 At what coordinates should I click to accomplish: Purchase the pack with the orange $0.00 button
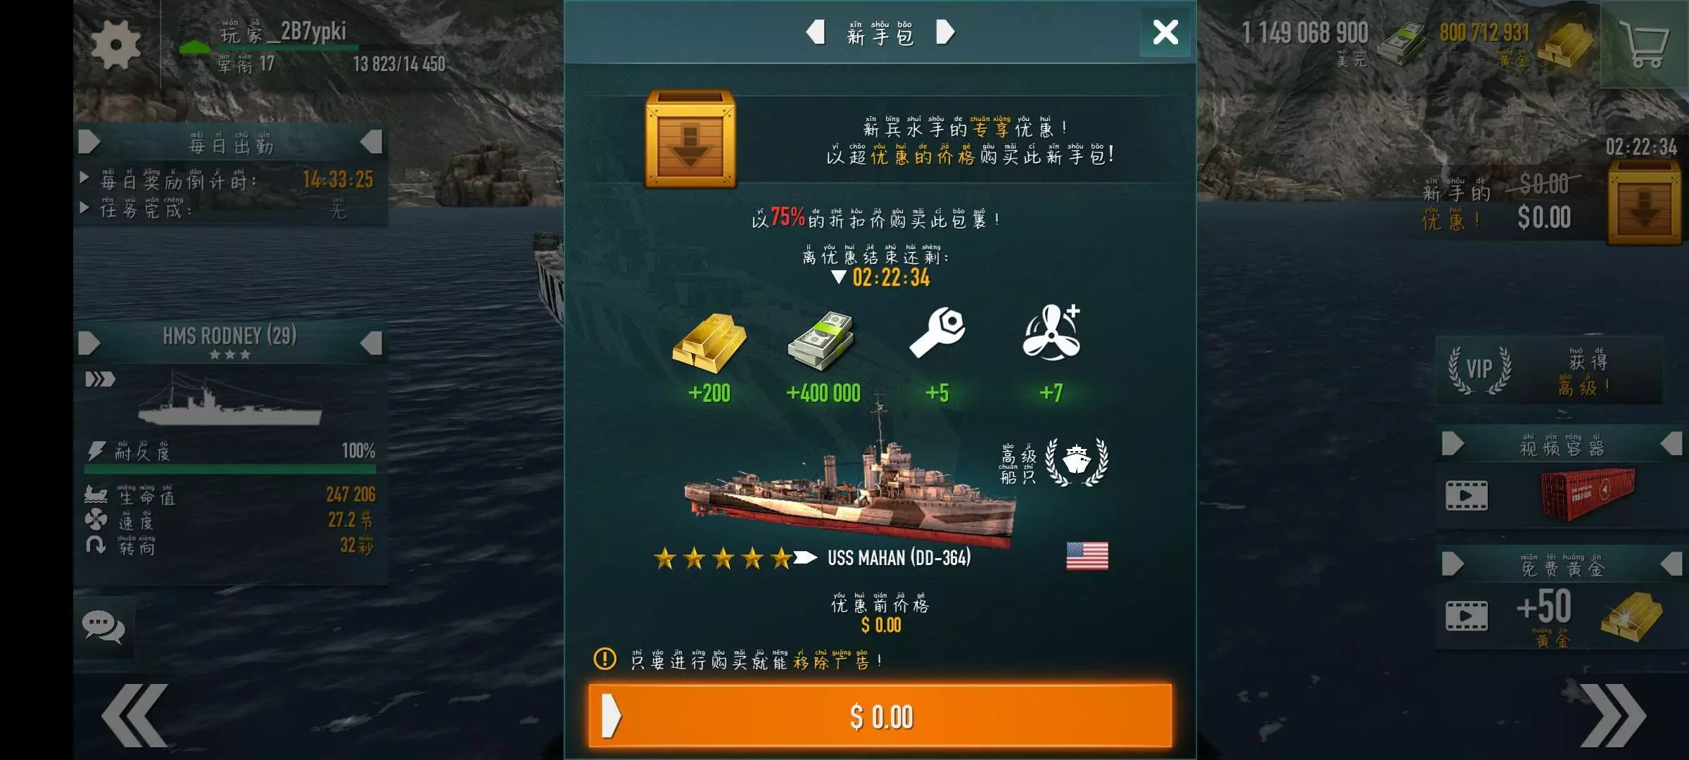(x=880, y=716)
